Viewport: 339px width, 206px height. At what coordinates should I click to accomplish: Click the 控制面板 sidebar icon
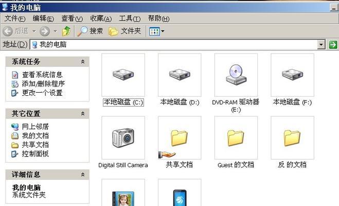15,154
